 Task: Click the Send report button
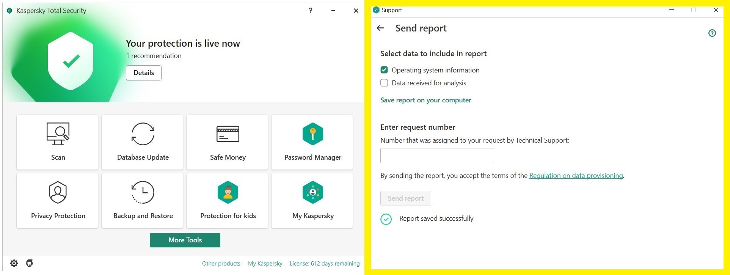pos(406,198)
